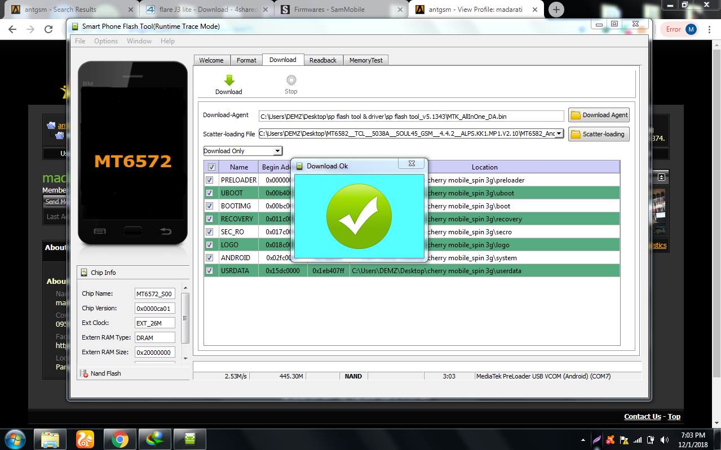The image size is (721, 450).
Task: Click the green Download arrow icon
Action: [229, 80]
